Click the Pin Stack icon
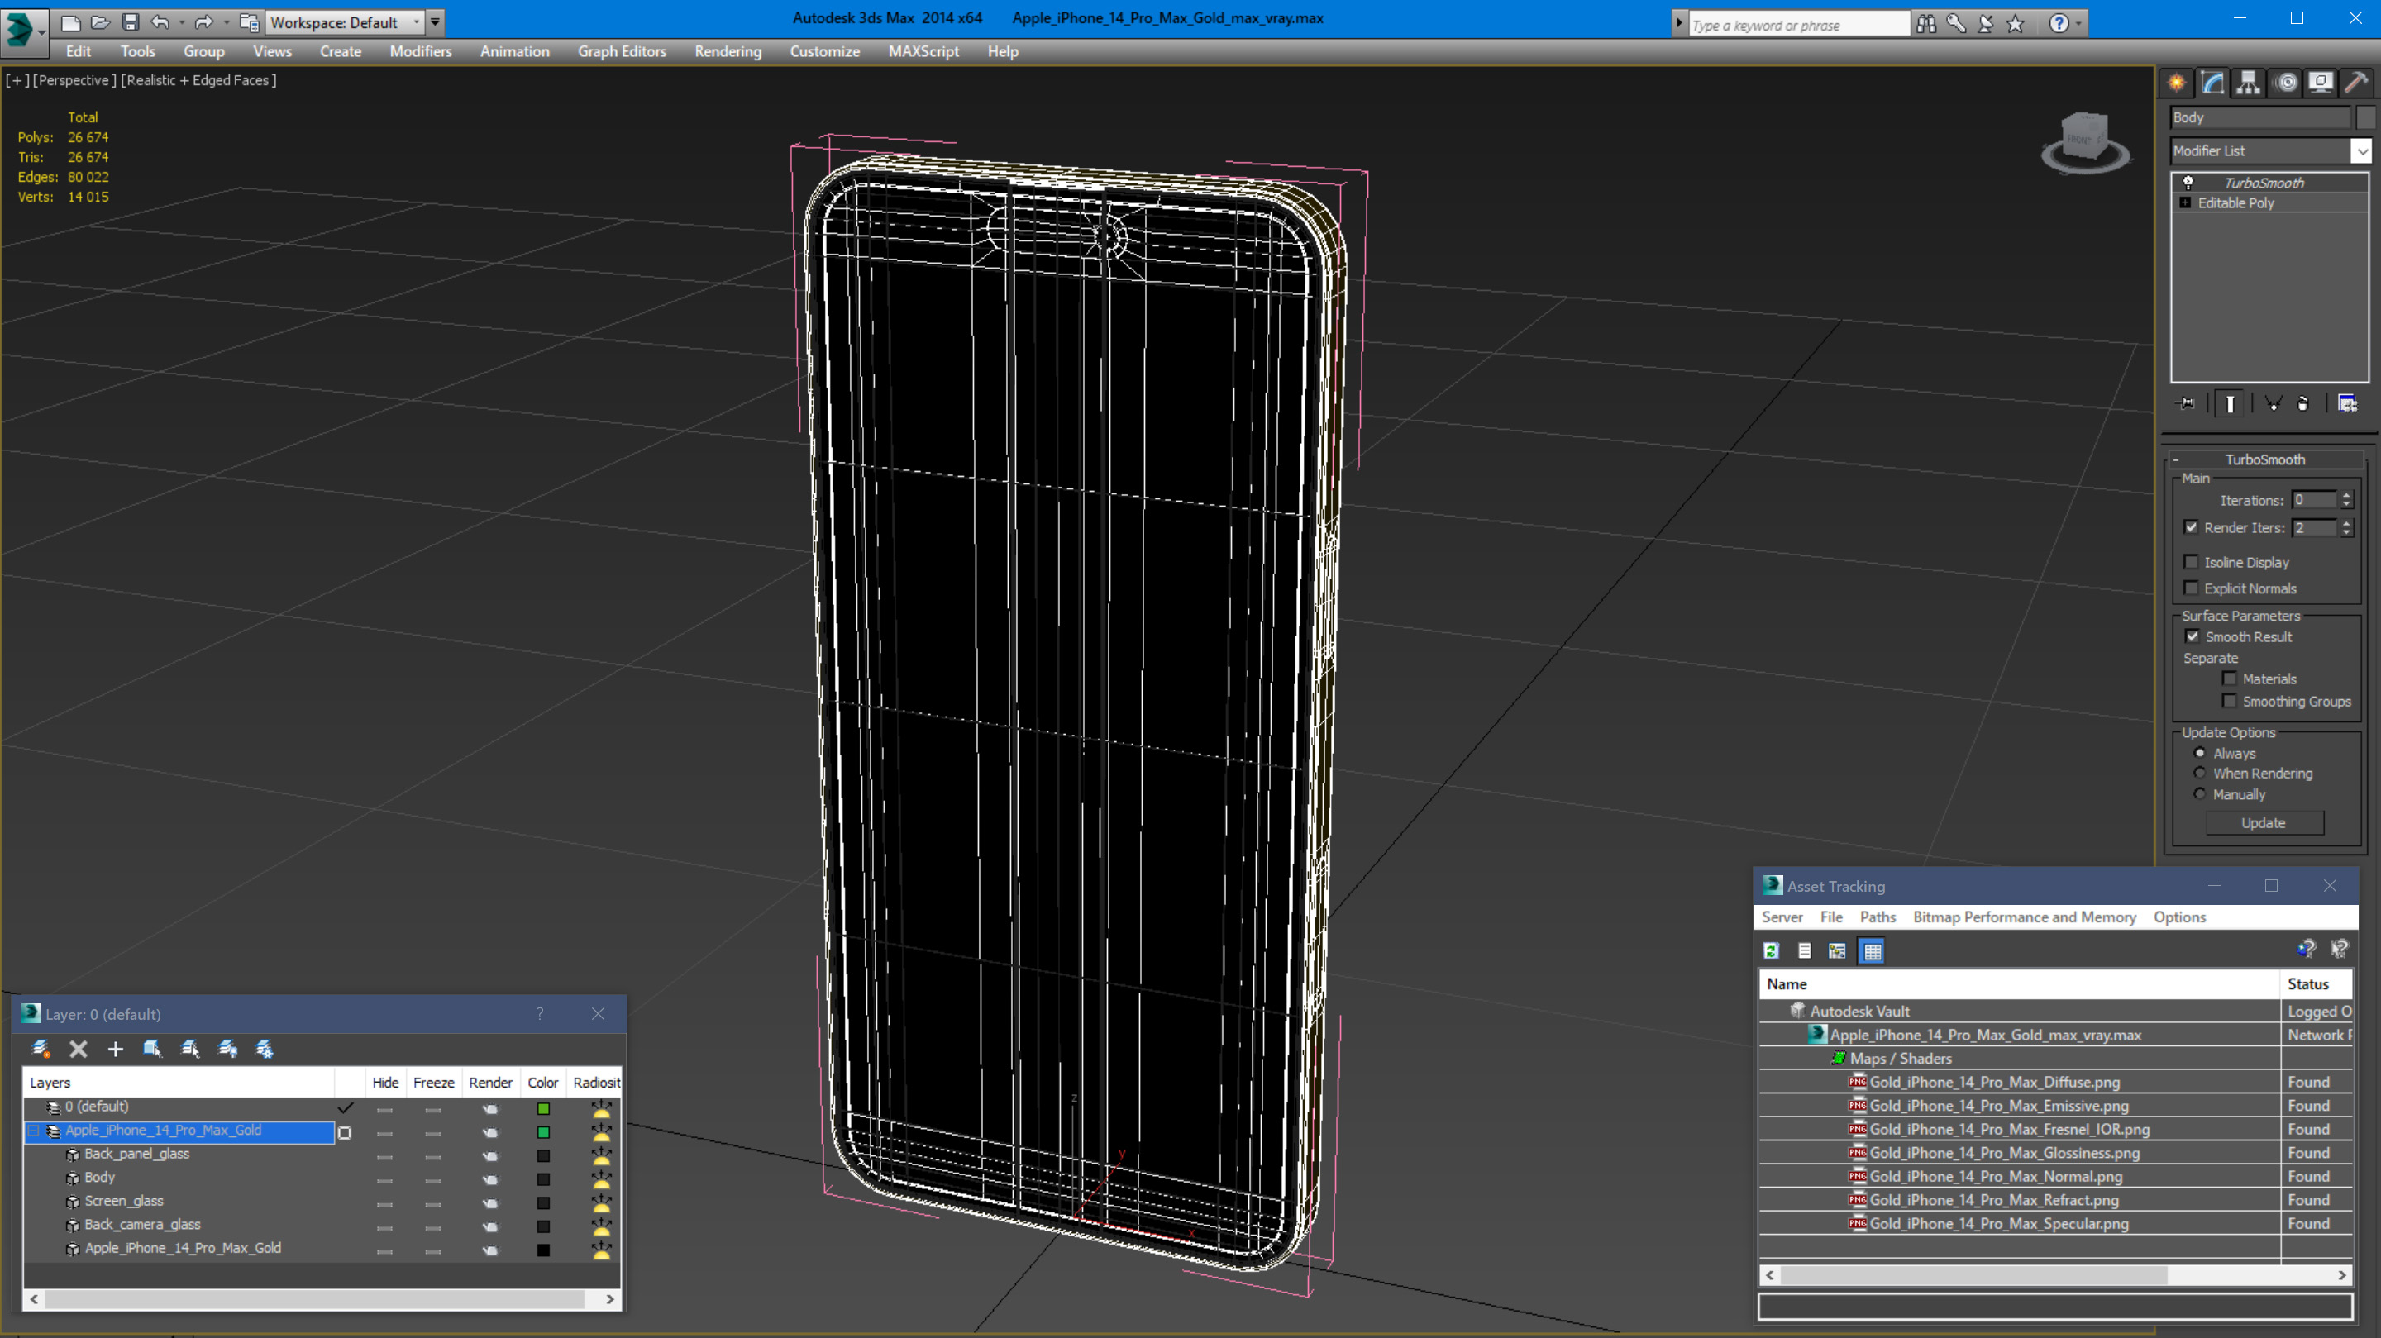2381x1338 pixels. [x=2187, y=402]
